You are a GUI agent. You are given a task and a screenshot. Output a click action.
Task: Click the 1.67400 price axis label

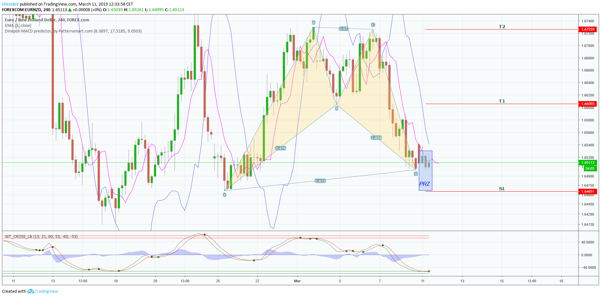tap(588, 21)
